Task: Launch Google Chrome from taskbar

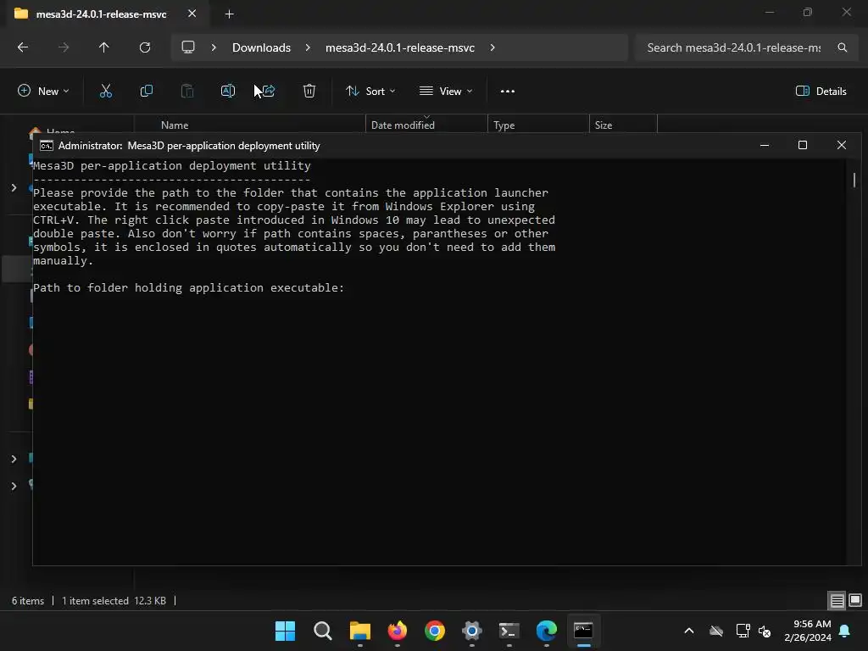Action: click(435, 631)
